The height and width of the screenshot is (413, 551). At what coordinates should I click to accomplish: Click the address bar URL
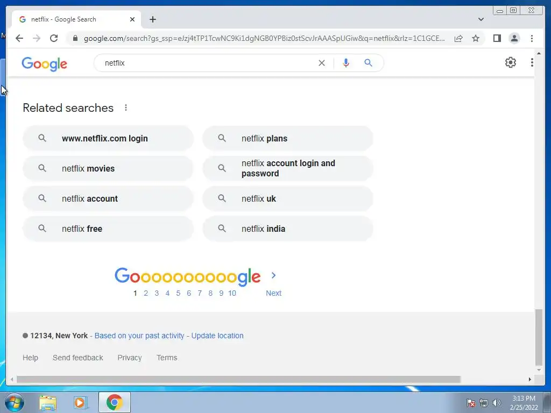[x=264, y=38]
